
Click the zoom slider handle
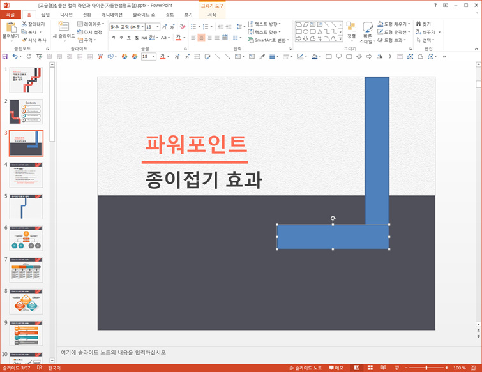coord(426,368)
